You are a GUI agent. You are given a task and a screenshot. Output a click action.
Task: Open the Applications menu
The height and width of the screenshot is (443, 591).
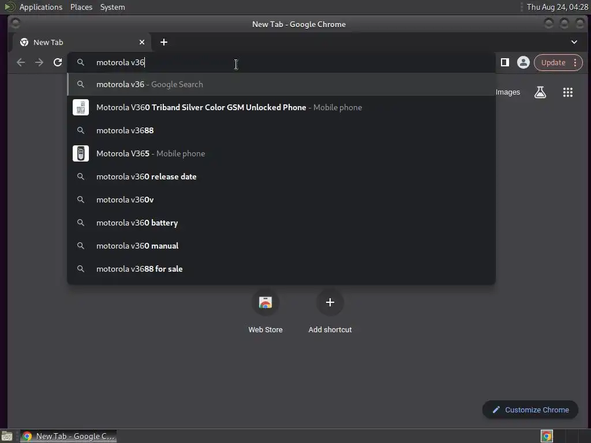click(x=41, y=7)
